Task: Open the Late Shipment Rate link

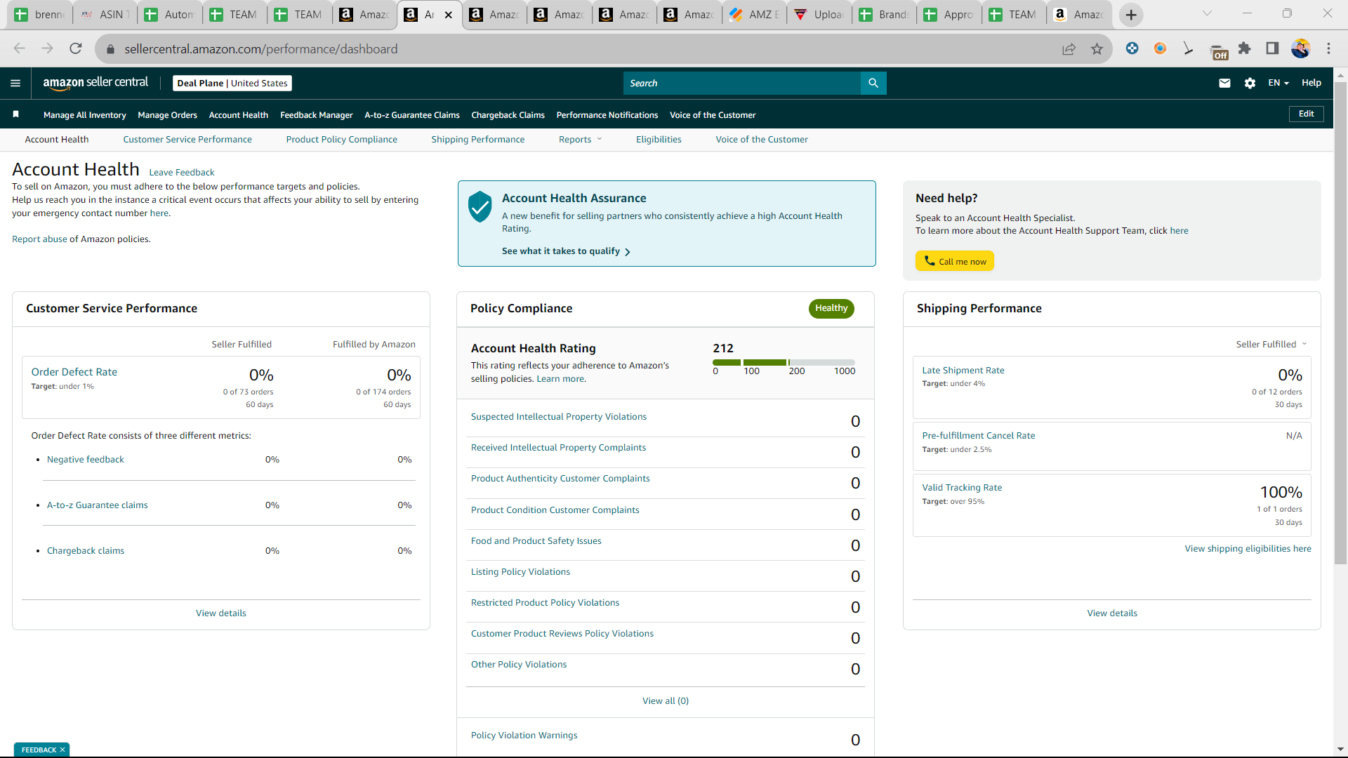Action: pyautogui.click(x=963, y=370)
